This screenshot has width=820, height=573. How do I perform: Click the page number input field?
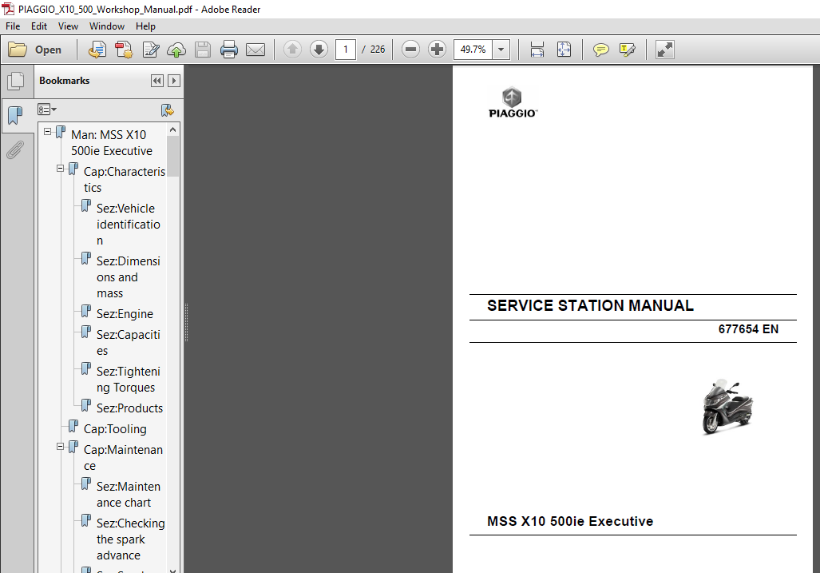(346, 50)
